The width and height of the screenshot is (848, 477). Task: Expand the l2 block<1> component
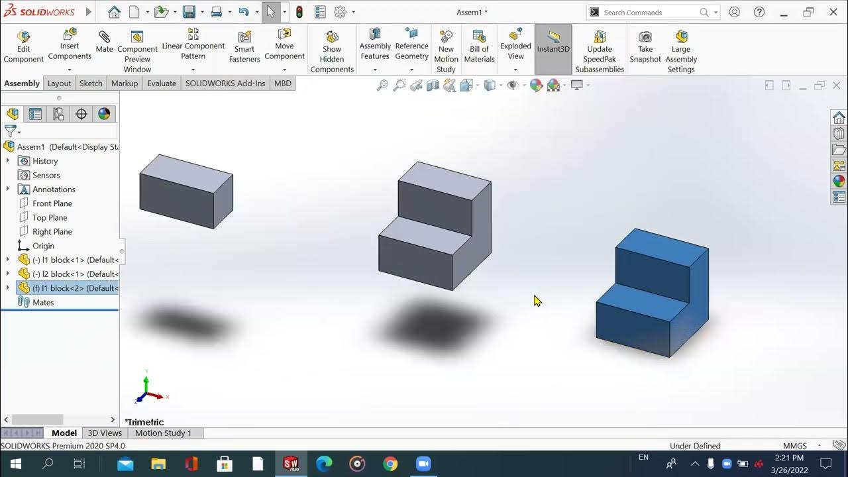7,274
